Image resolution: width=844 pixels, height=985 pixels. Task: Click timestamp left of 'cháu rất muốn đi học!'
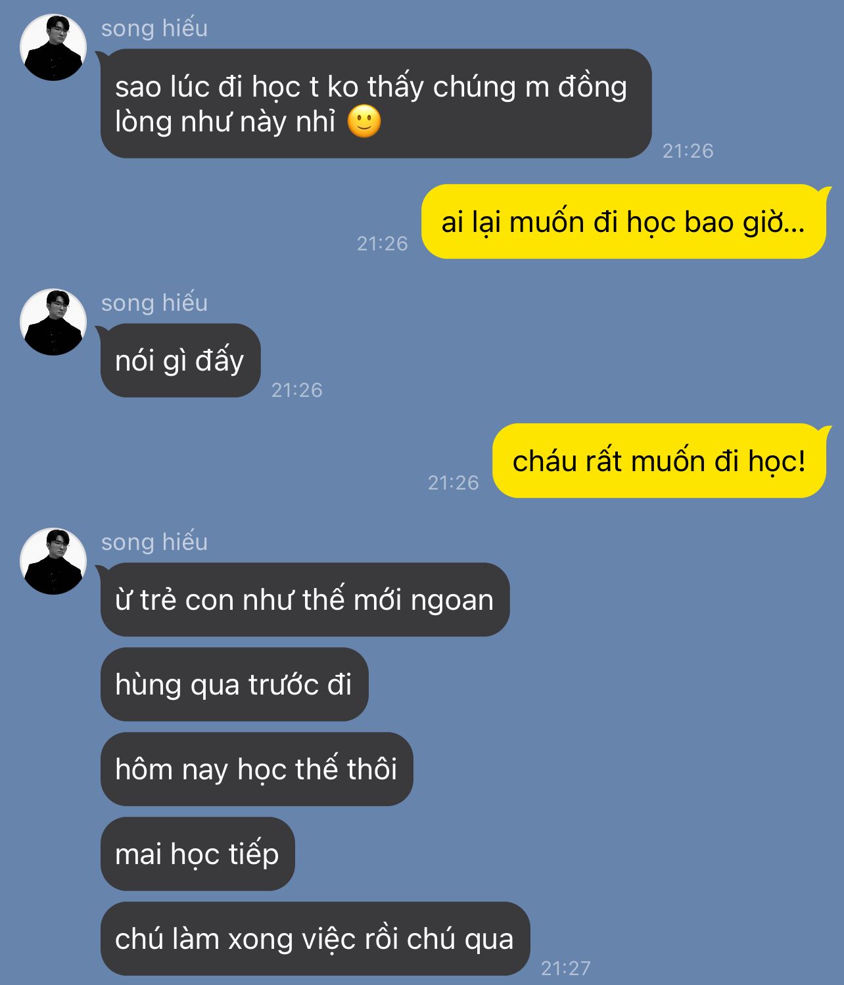tap(453, 483)
